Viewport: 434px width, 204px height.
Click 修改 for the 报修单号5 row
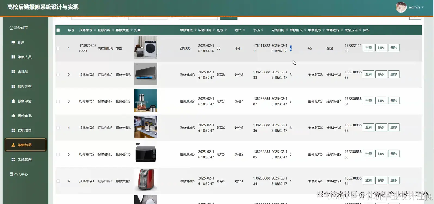tap(381, 154)
